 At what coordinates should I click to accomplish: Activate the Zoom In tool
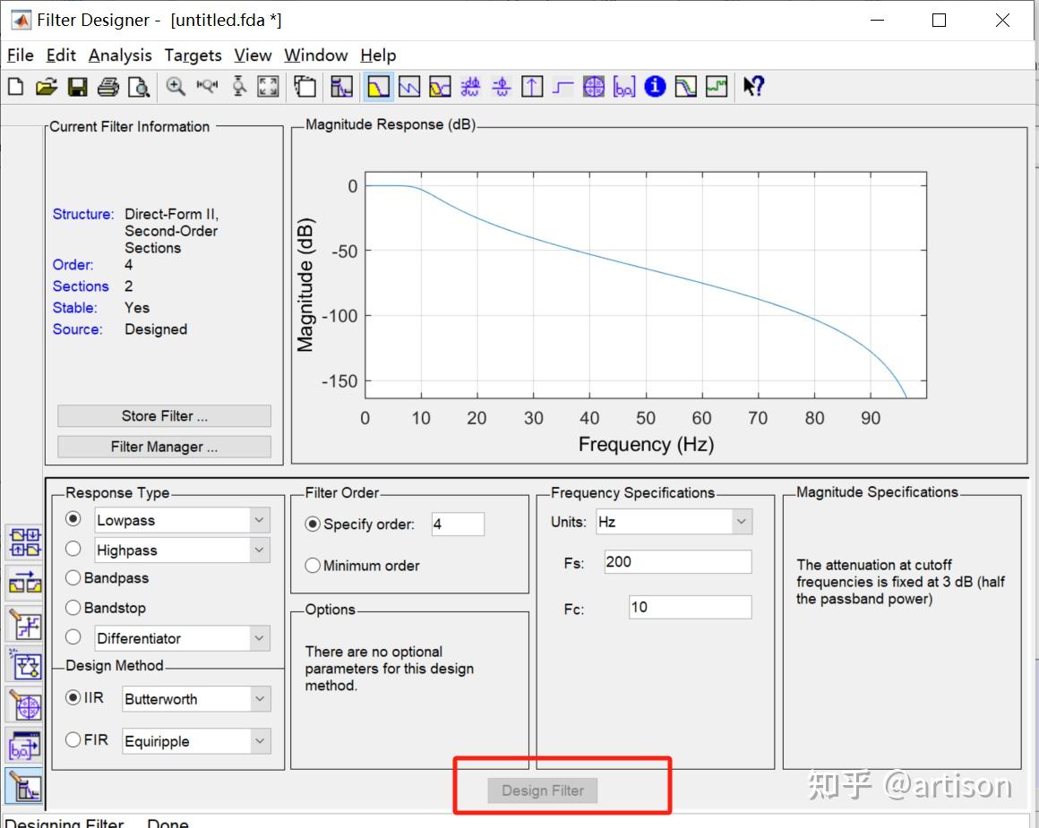[176, 86]
